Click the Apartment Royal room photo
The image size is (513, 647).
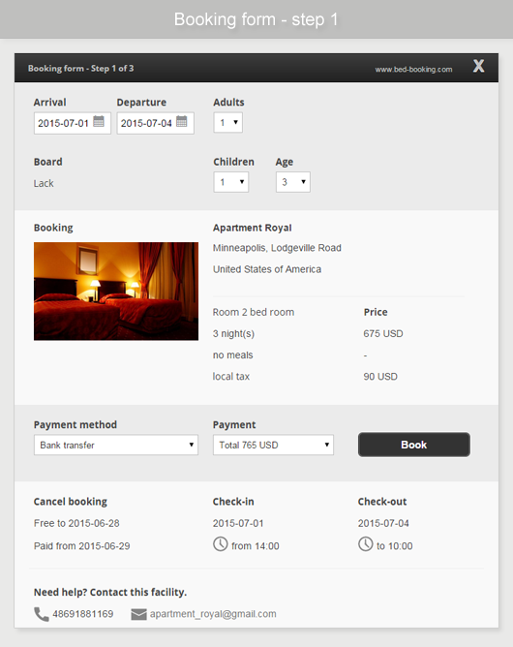(x=116, y=292)
